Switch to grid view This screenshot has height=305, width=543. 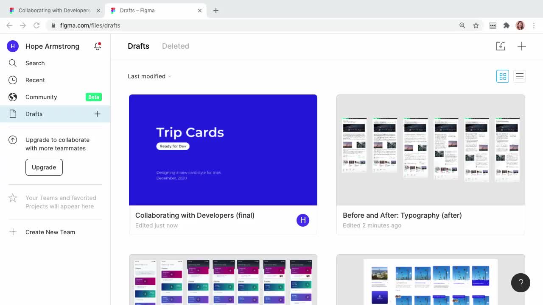pos(503,76)
